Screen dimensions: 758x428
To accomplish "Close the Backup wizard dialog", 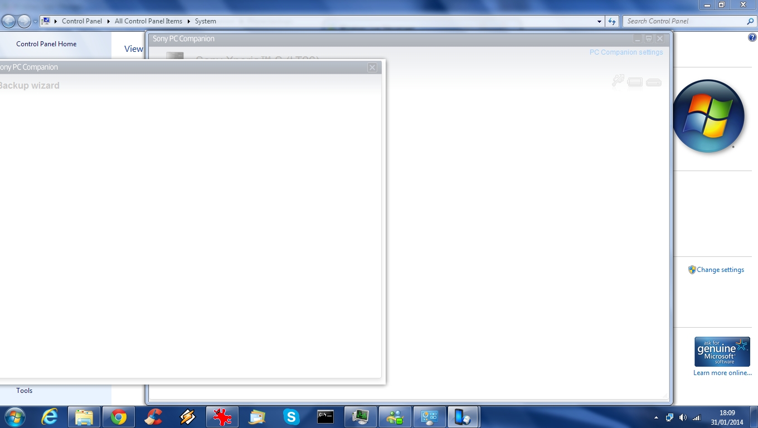I will point(372,67).
